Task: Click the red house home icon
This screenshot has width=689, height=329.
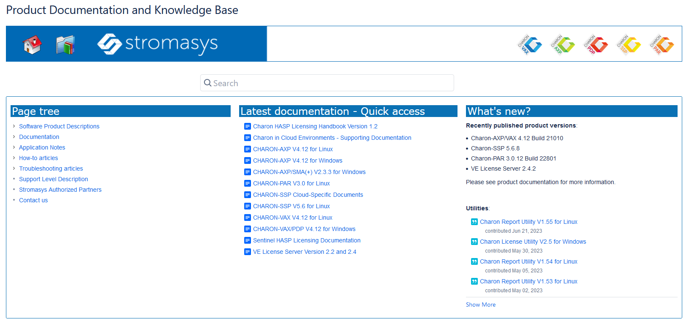Action: tap(32, 44)
